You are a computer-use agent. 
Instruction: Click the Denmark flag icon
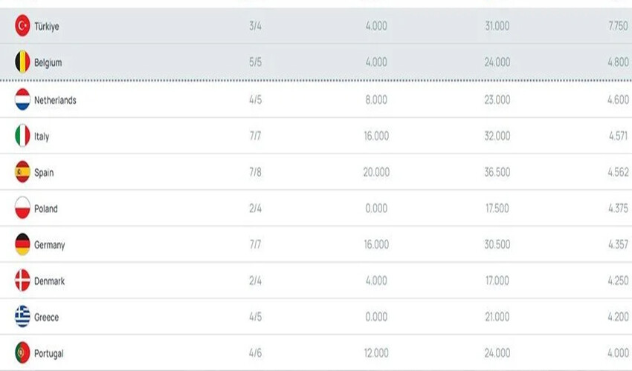click(x=22, y=280)
